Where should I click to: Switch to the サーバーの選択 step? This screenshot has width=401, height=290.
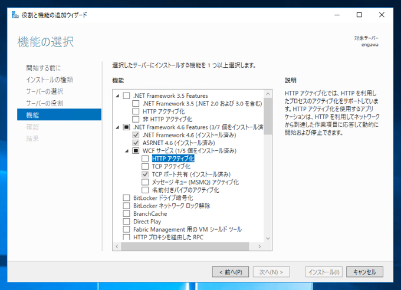point(45,91)
